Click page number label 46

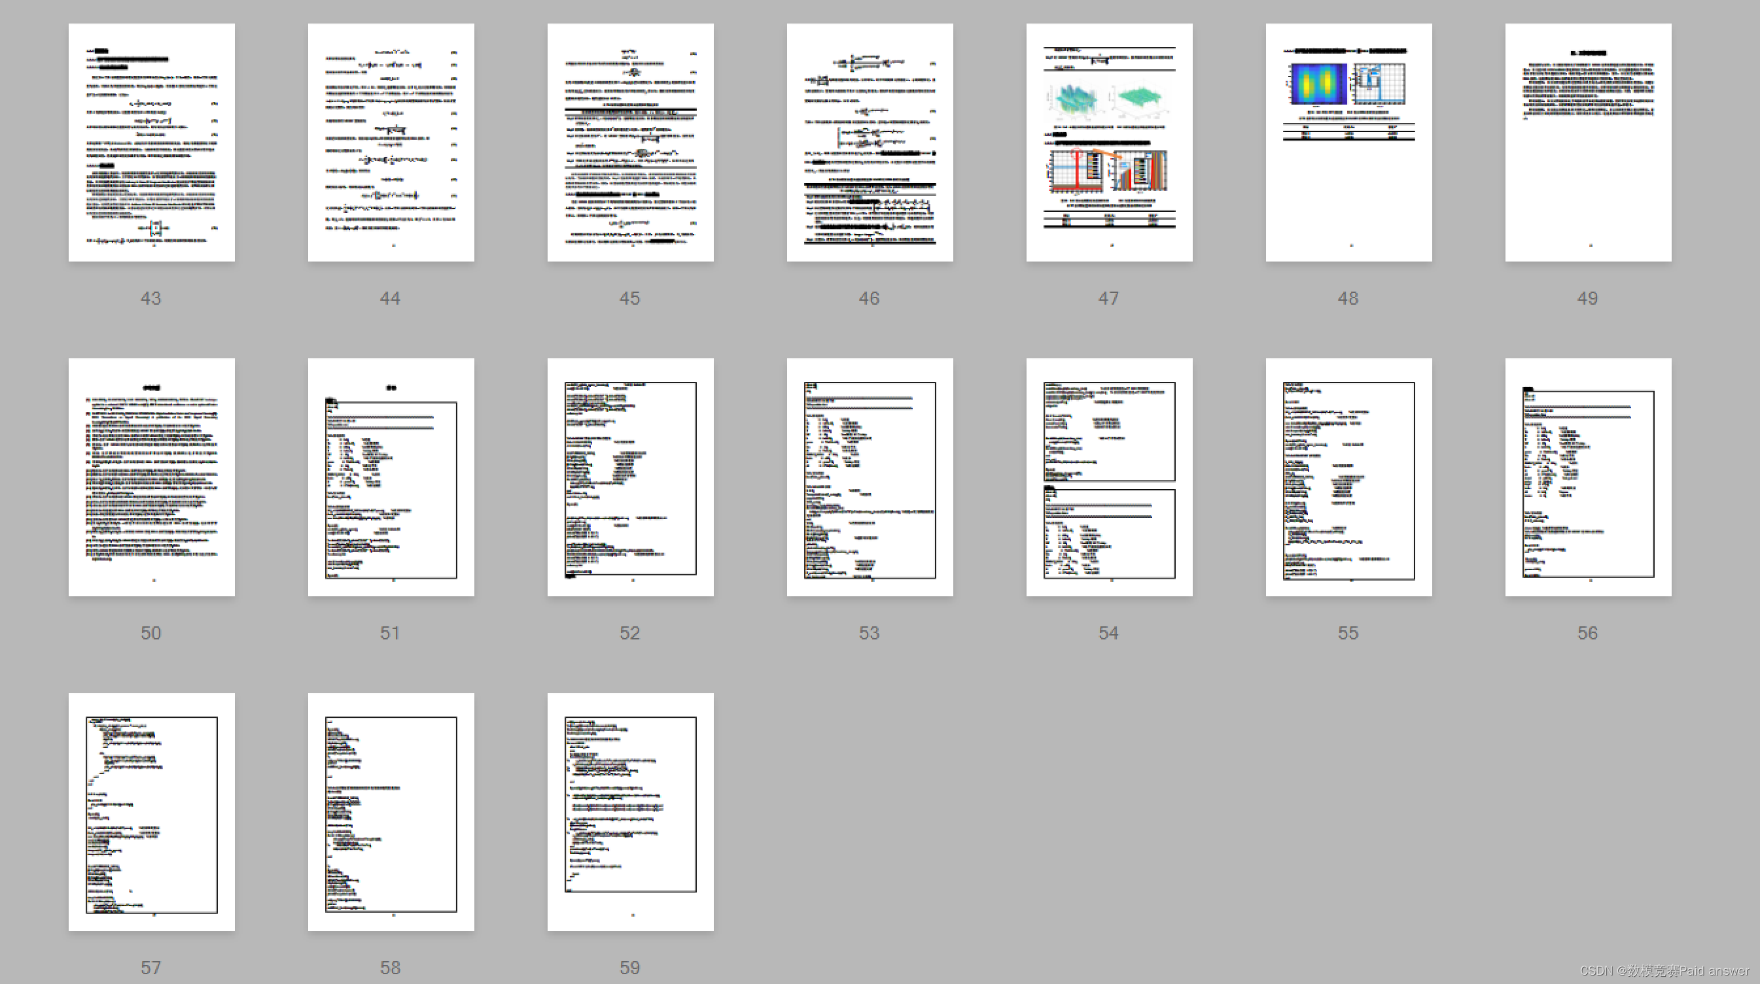869,298
